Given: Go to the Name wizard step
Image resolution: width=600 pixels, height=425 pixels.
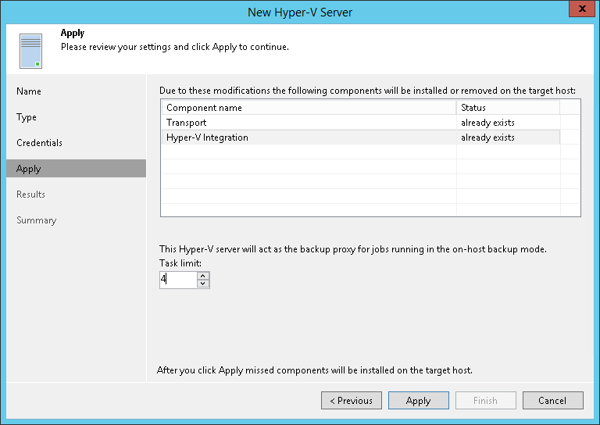Looking at the screenshot, I should tap(29, 91).
